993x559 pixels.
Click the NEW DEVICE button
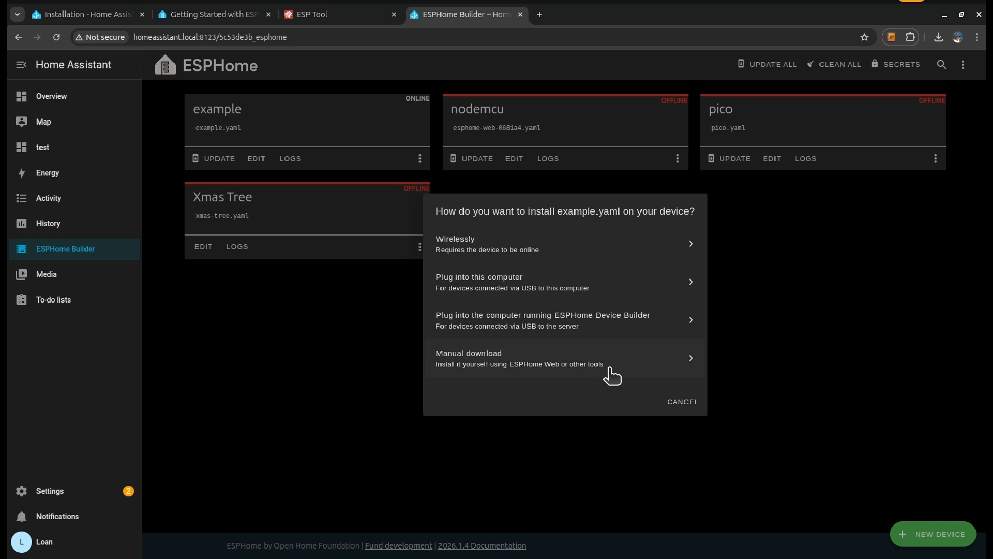click(932, 534)
